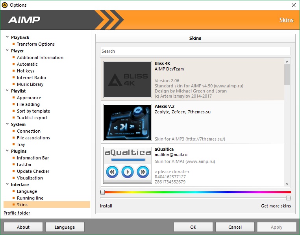Collapse the Plugins tree section

tap(7, 151)
